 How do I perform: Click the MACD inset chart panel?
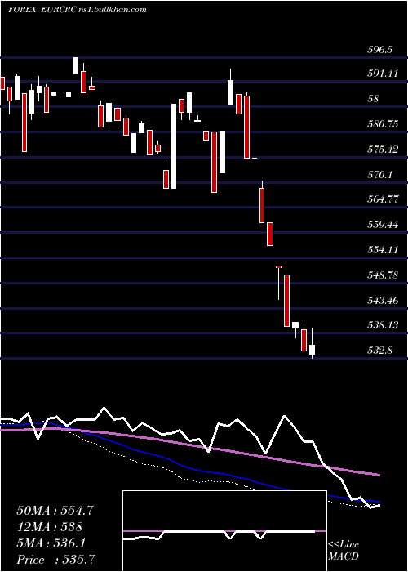click(x=224, y=531)
